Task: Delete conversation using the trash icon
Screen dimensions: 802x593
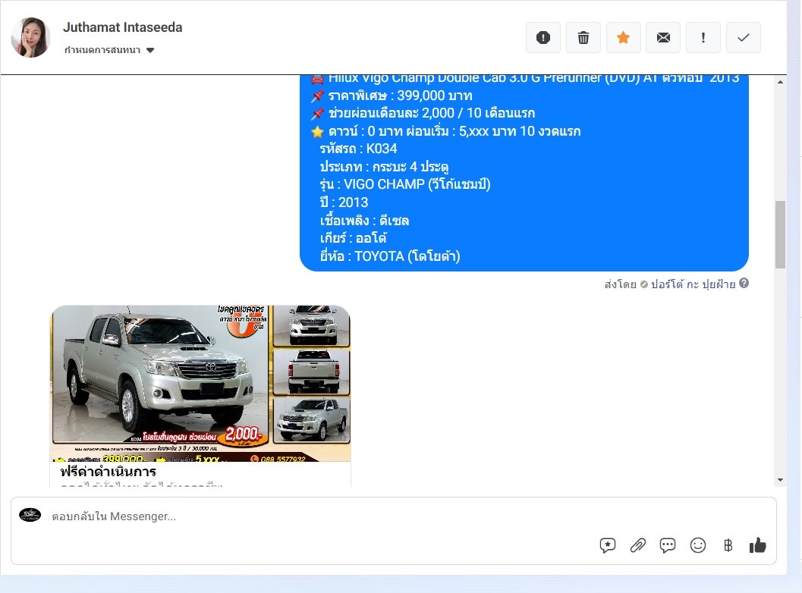Action: [x=583, y=37]
